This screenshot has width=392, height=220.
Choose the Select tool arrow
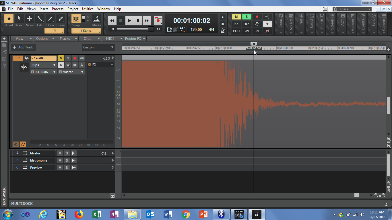tap(19, 19)
